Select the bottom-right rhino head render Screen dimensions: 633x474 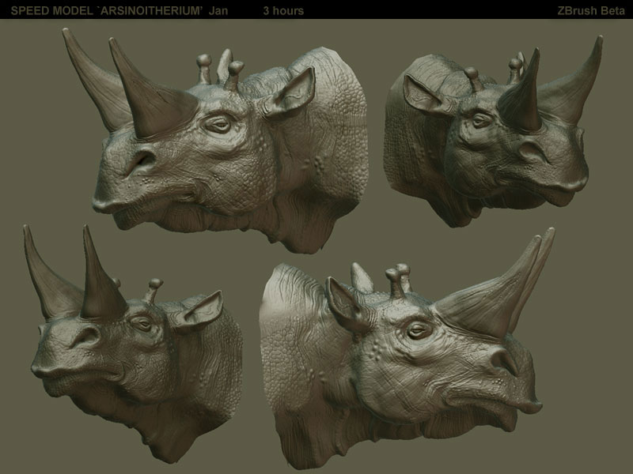coord(407,348)
